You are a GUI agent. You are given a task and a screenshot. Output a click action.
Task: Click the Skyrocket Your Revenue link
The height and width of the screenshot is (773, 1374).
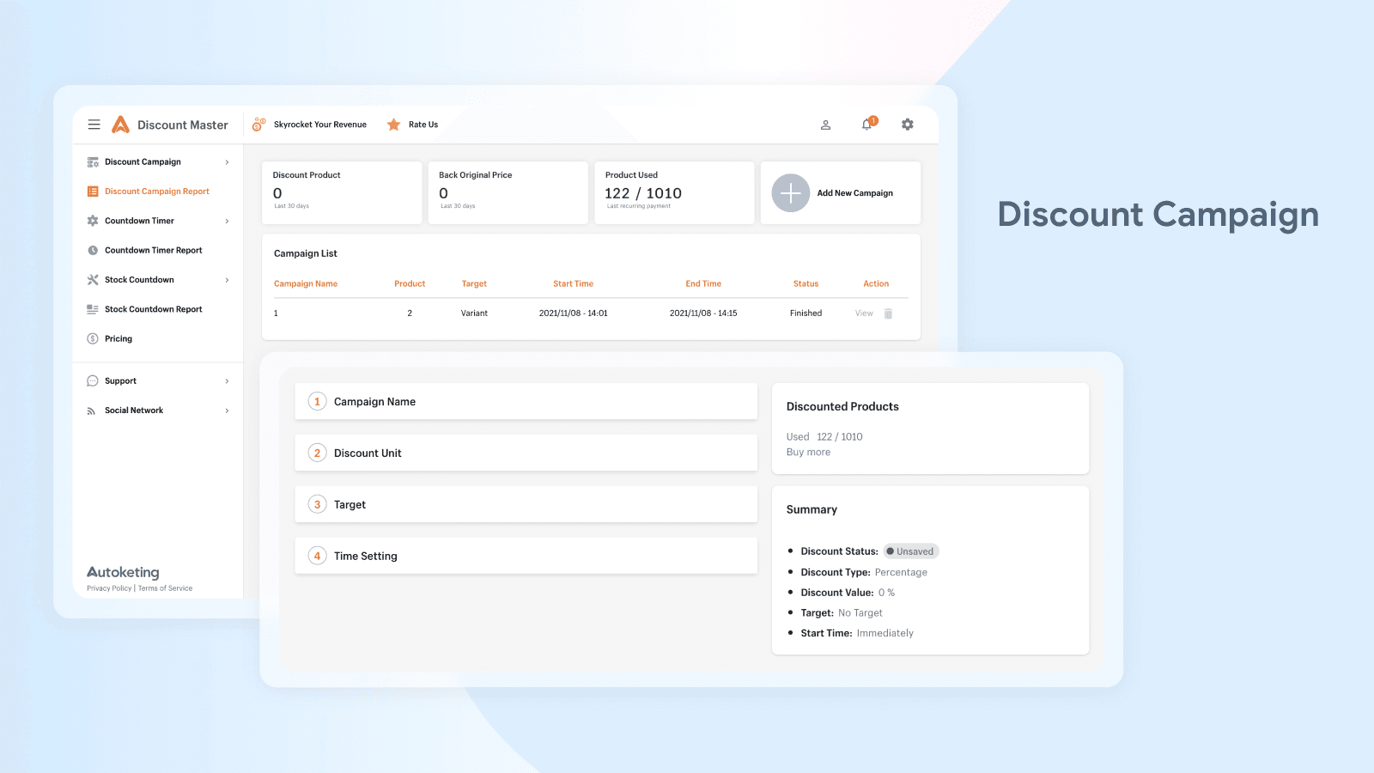(x=320, y=125)
